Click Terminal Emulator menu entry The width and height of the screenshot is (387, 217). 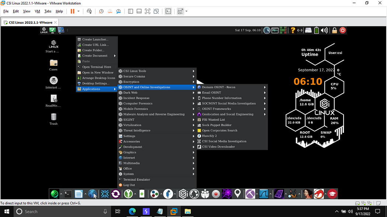coord(157,179)
